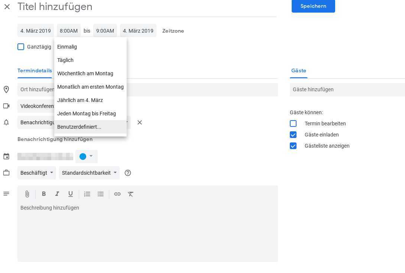405x273 pixels.
Task: Enable the Ganztägig checkbox
Action: 21,47
